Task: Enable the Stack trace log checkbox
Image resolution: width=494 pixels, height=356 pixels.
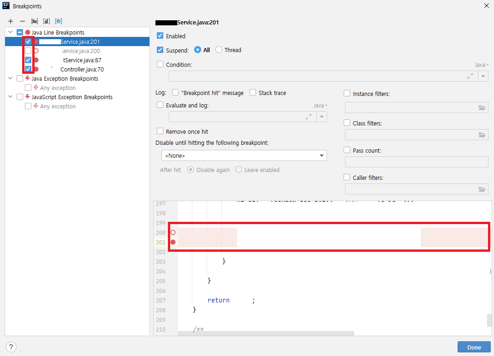Action: (253, 92)
